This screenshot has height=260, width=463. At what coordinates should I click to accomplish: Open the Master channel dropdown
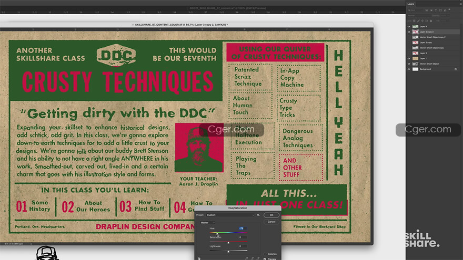(207, 223)
